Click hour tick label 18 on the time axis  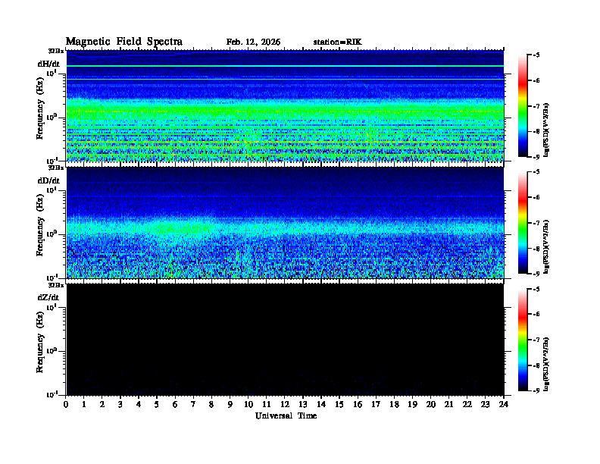[395, 405]
